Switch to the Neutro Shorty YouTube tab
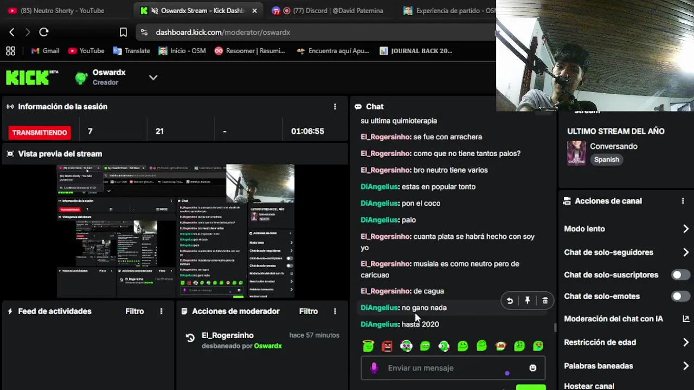 62,10
